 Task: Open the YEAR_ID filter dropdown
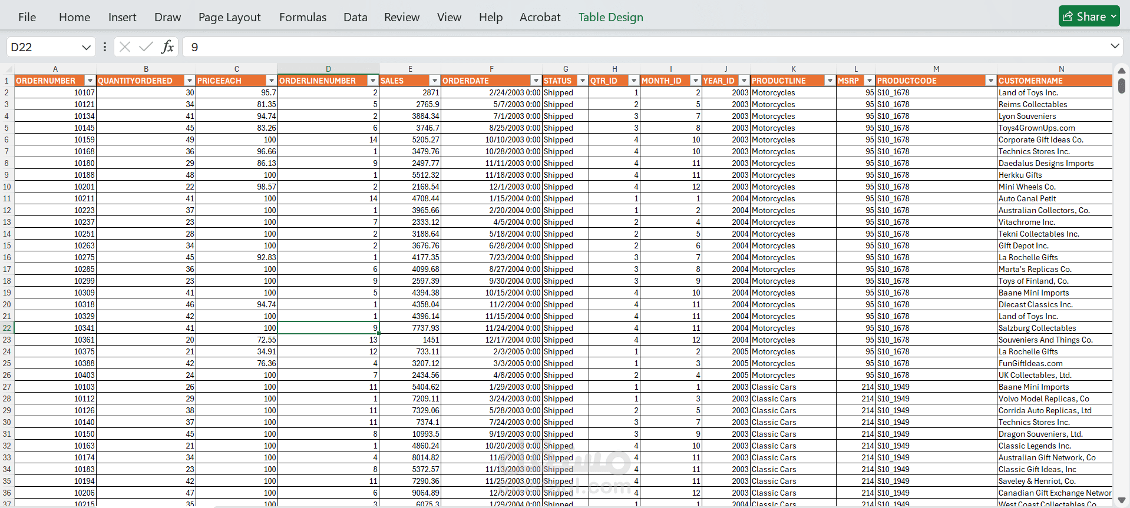coord(744,81)
